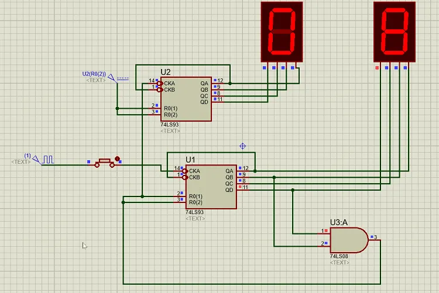Click the U2(R0(2)) probe terminal
Screen dimensions: 439x293
tap(112, 78)
